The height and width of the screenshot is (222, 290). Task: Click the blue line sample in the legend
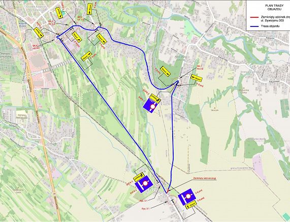pyautogui.click(x=254, y=26)
